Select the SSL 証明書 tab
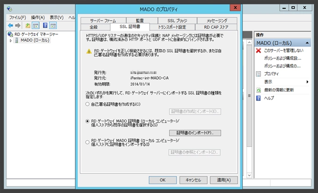 click(130, 27)
